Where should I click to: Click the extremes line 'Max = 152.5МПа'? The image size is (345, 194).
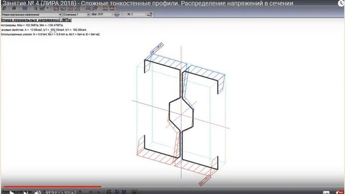(27, 25)
